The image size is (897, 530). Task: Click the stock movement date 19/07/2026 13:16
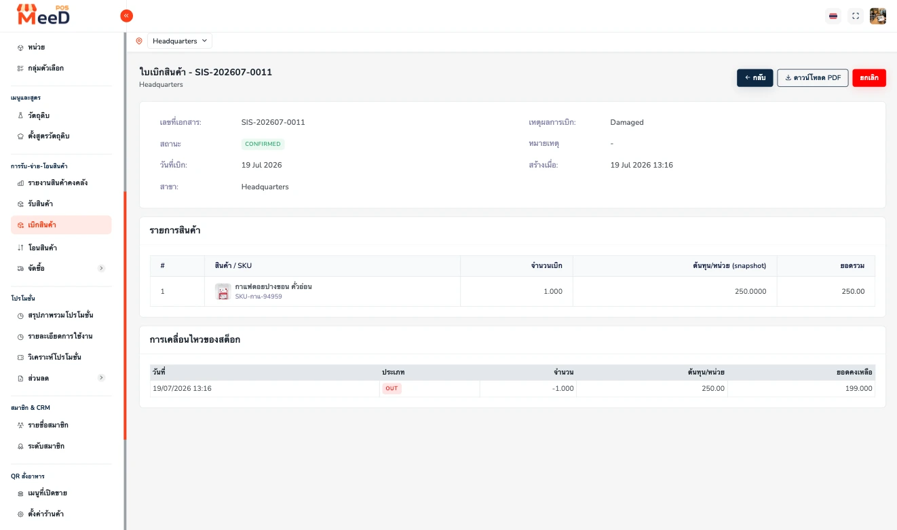coord(182,388)
